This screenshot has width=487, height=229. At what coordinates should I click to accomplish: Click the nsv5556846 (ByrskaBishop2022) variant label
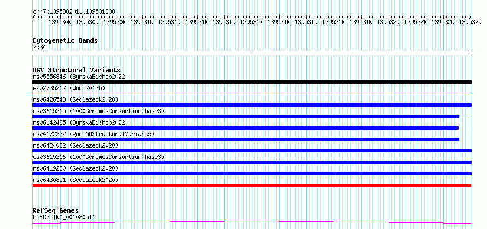80,77
